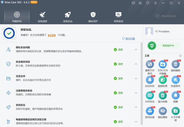The width and height of the screenshot is (184, 127).
Task: Toggle the 系统保护中 protection status switch
Action: [x=164, y=45]
